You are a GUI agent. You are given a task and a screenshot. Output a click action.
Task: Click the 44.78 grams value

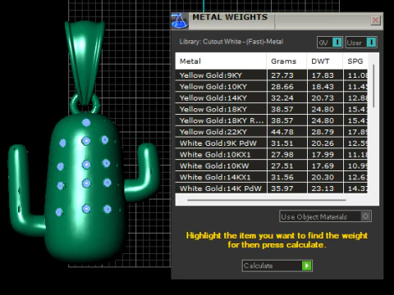coord(282,132)
